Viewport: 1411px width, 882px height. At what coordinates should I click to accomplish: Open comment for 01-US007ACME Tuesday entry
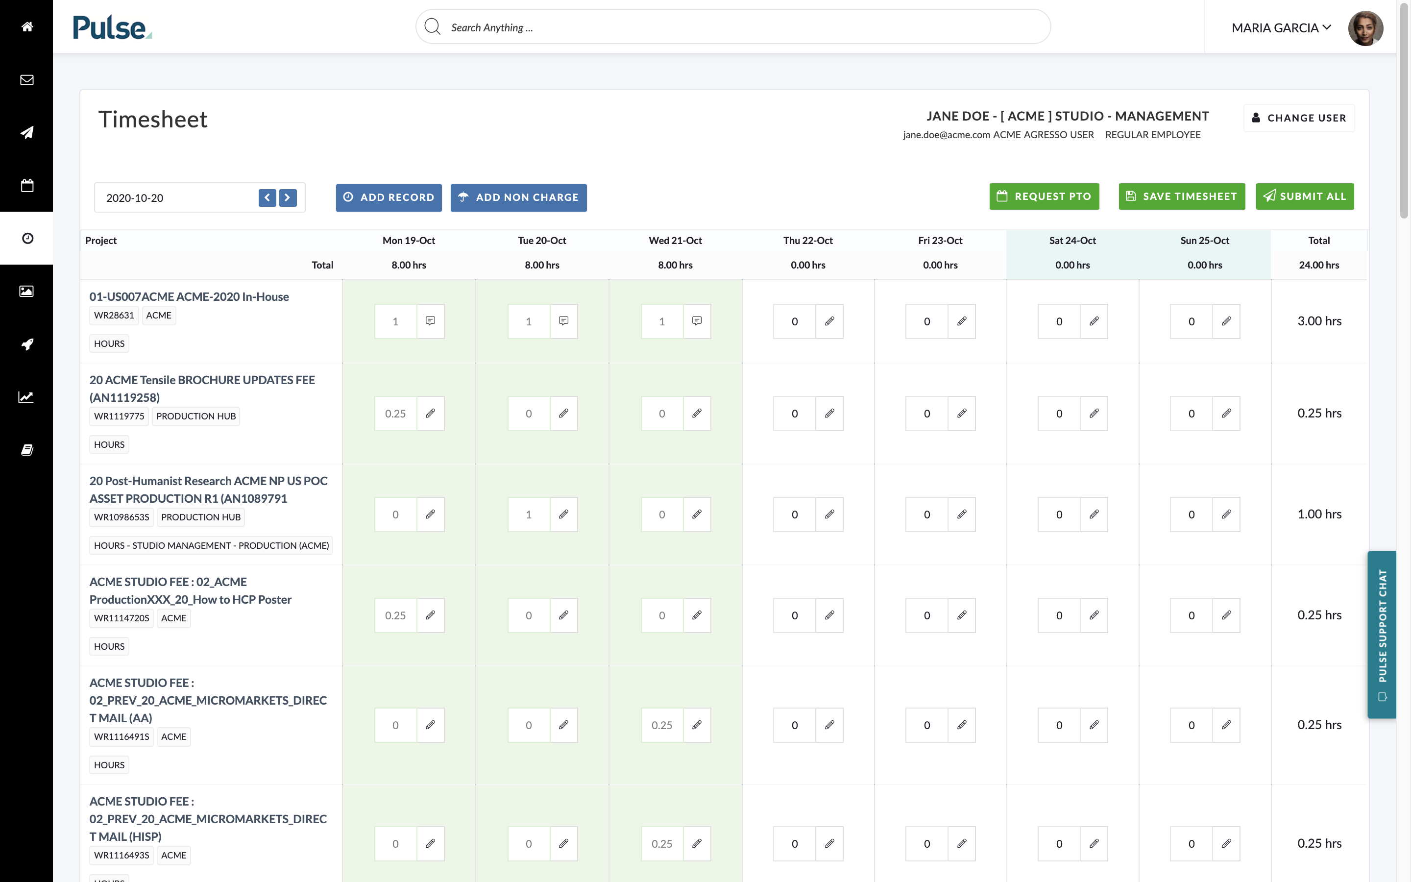(x=564, y=321)
